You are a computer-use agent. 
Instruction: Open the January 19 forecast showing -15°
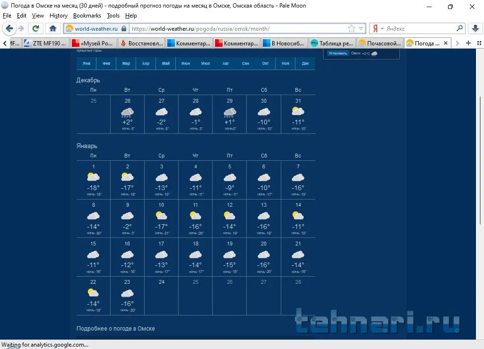(230, 257)
